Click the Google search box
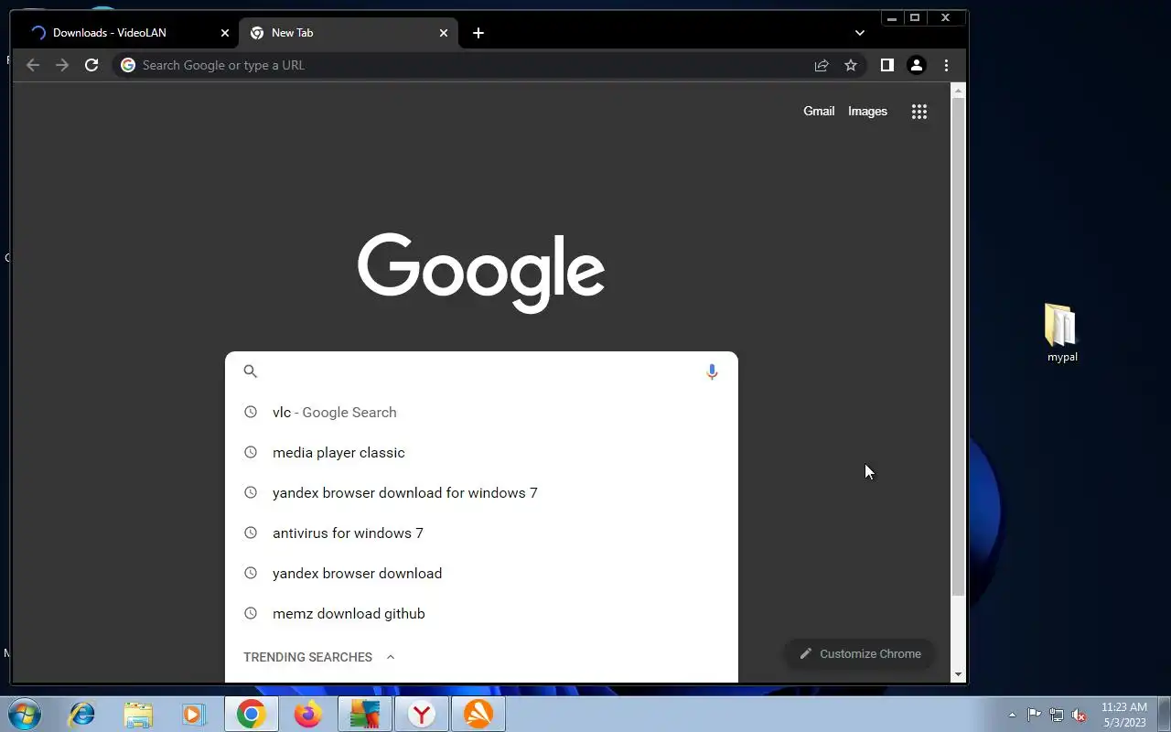The image size is (1171, 732). pyautogui.click(x=481, y=371)
